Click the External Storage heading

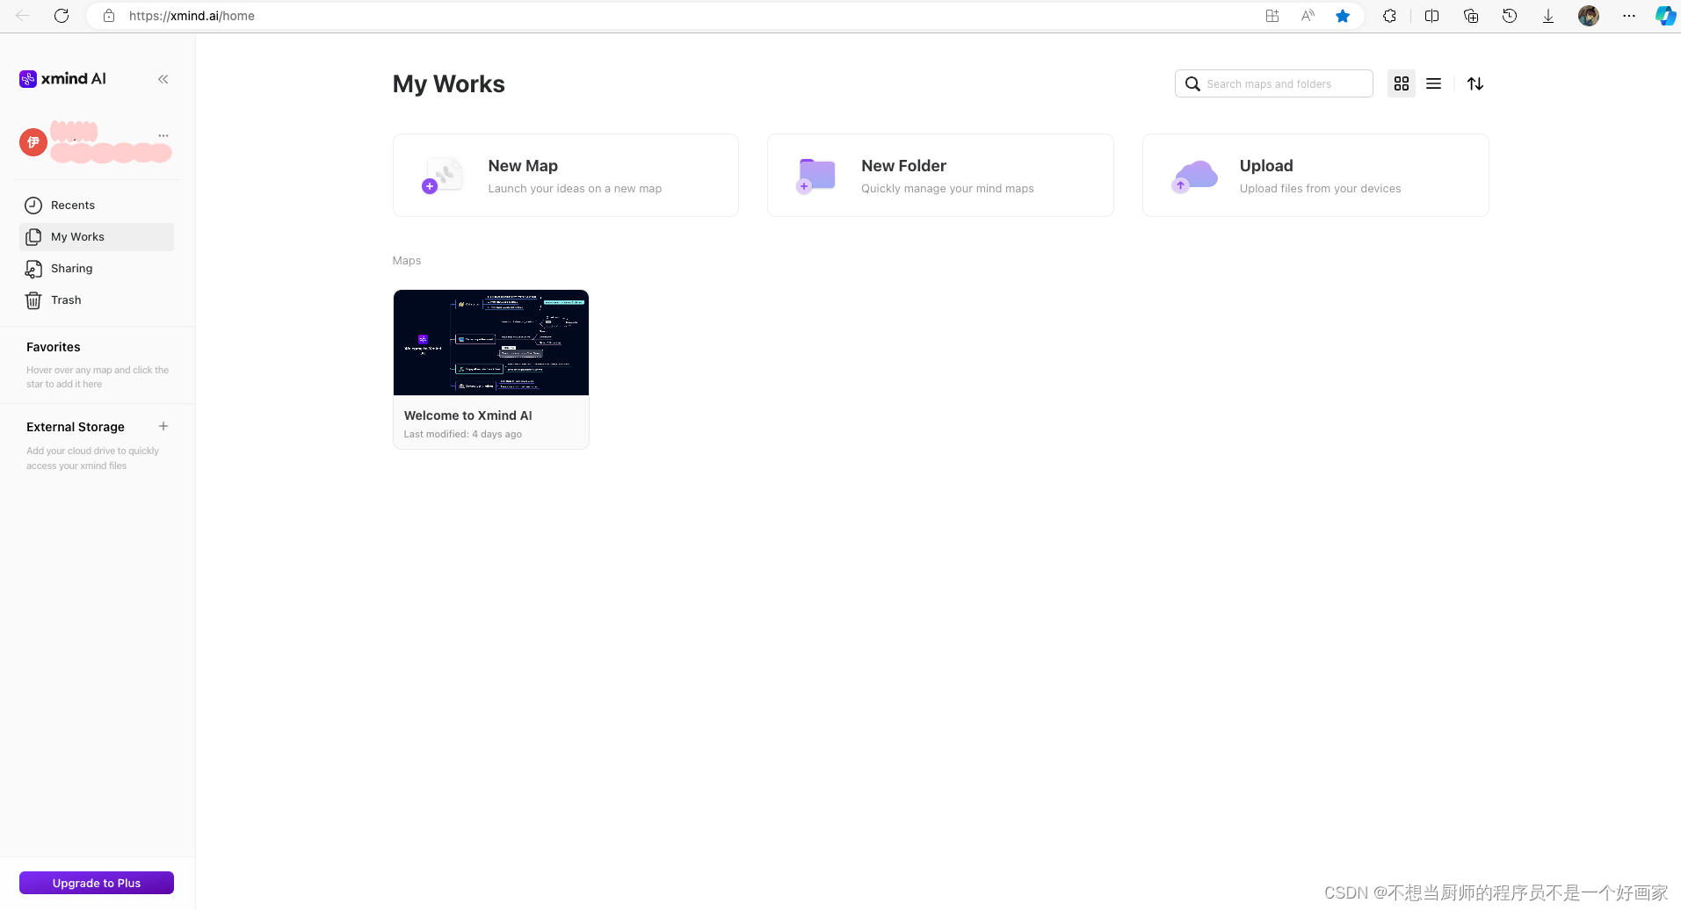[x=76, y=427]
